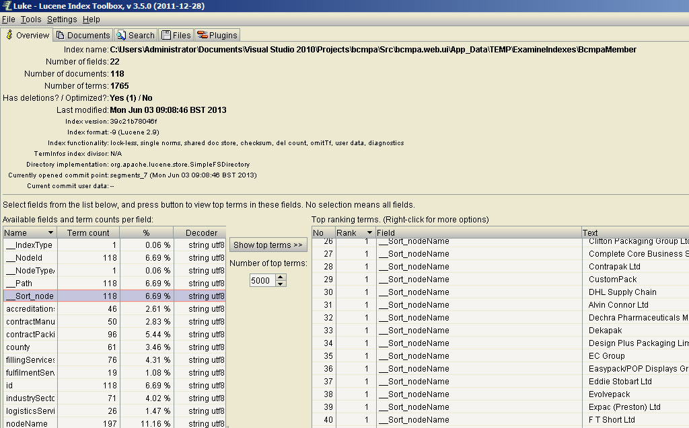Click the index version value 39c21b78046f
This screenshot has width=689, height=428.
[x=133, y=121]
